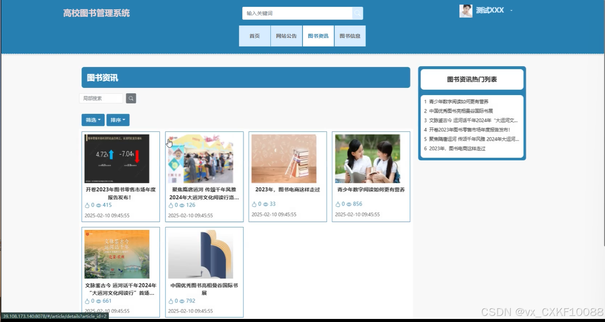The image size is (605, 322).
Task: Click thumbs-up icon on the 文脉鉴古今 card
Action: click(x=87, y=301)
